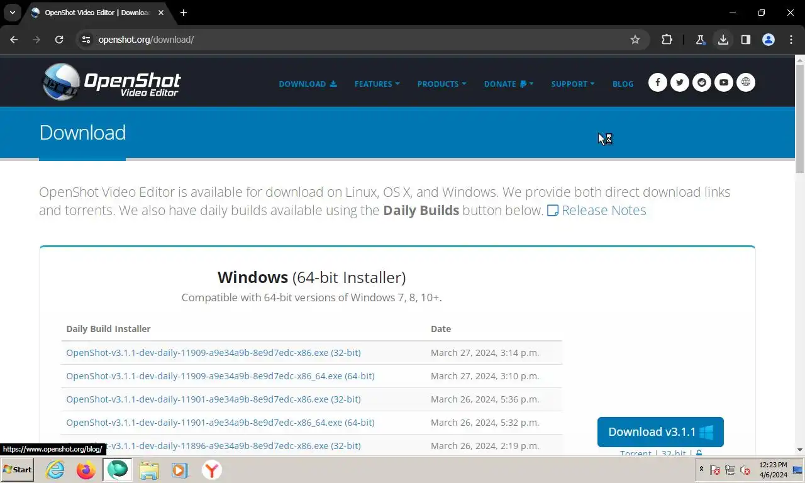The image size is (805, 483).
Task: Download daily-11909 x86.exe (32-bit) installer
Action: (213, 353)
